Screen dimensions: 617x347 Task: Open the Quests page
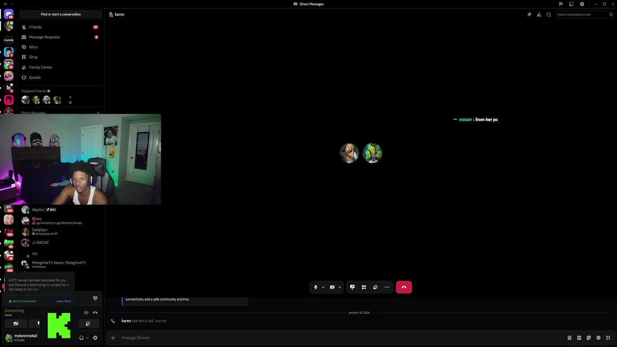[61, 77]
